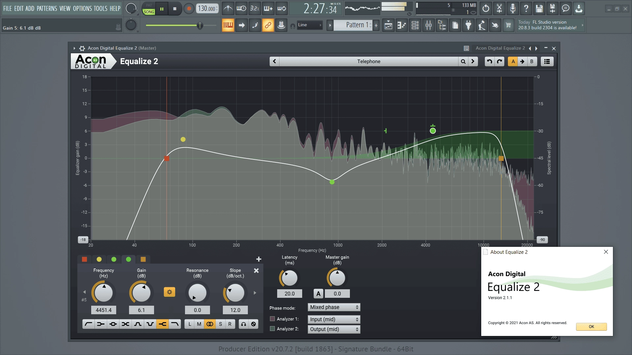632x355 pixels.
Task: Select the red square band 1 tab
Action: [84, 259]
